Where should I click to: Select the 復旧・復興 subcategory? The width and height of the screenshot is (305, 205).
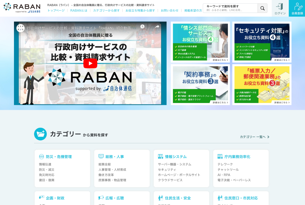click(47, 180)
